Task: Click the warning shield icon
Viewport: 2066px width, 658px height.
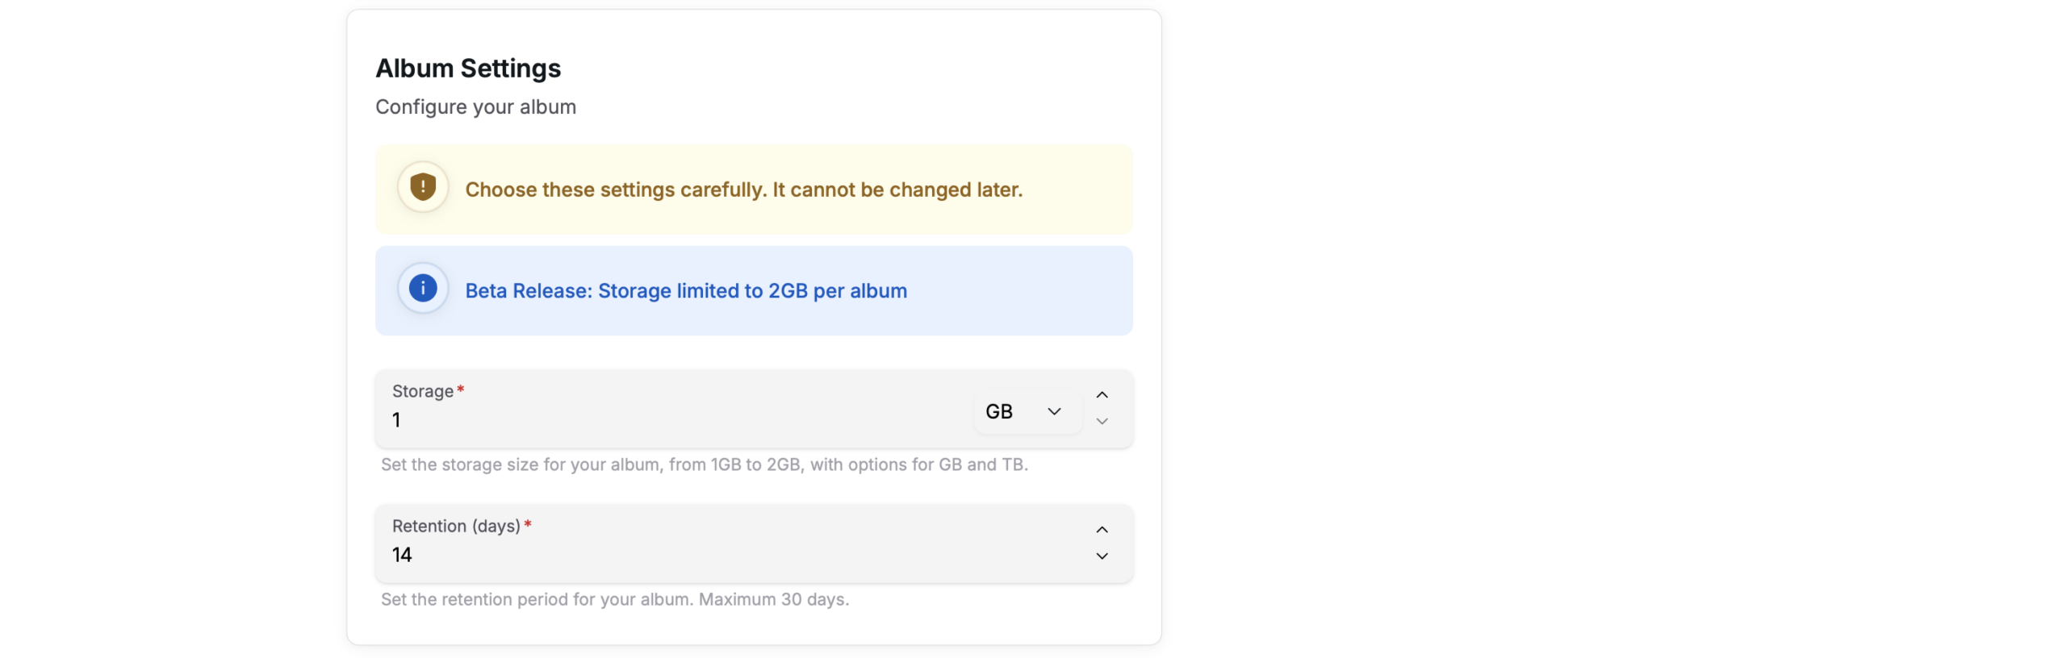Action: coord(422,187)
